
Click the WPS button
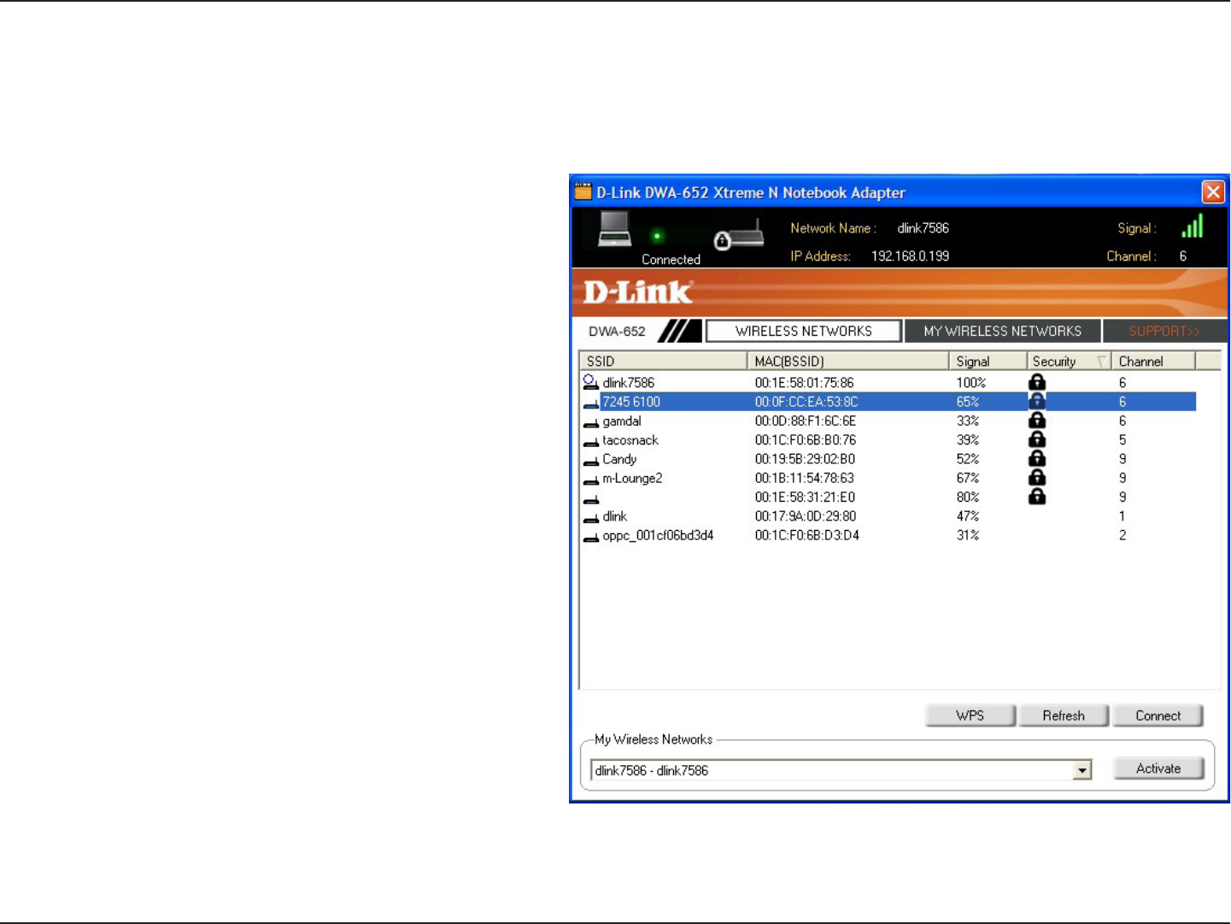[970, 715]
